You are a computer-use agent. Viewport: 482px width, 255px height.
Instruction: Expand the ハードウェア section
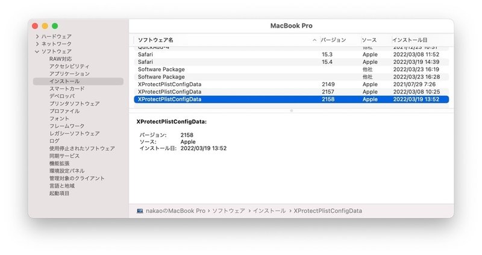click(37, 37)
